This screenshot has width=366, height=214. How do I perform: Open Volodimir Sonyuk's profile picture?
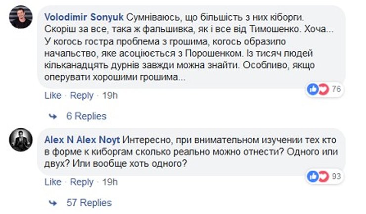[21, 19]
